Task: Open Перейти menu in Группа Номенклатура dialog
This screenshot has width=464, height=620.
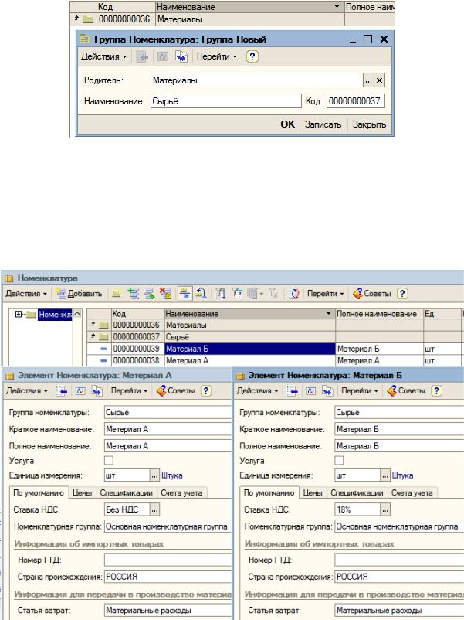Action: coord(217,56)
